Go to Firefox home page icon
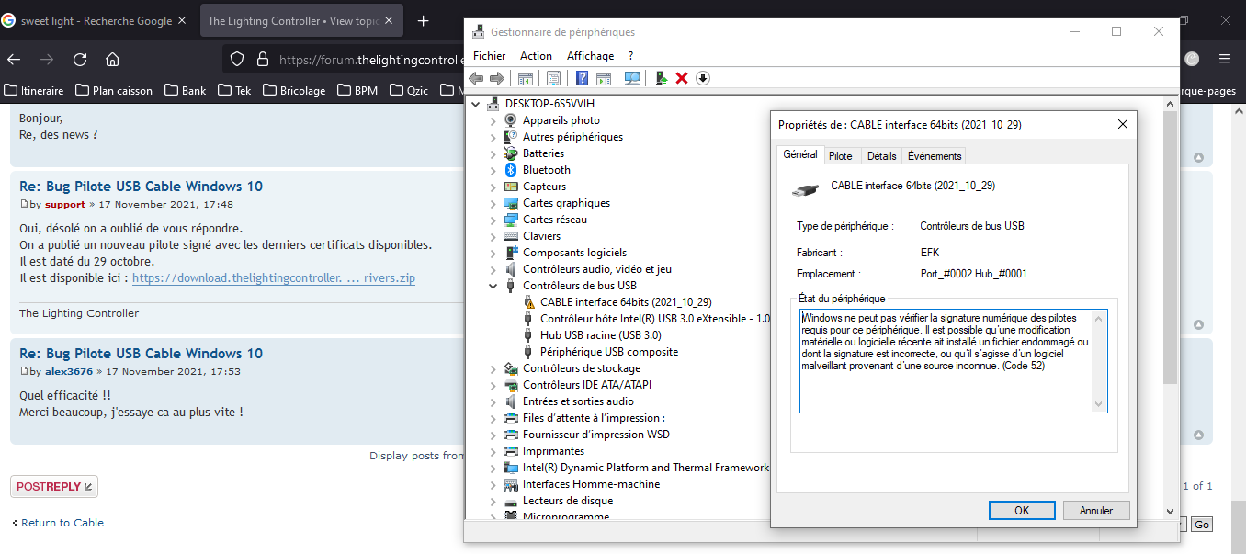 [112, 59]
